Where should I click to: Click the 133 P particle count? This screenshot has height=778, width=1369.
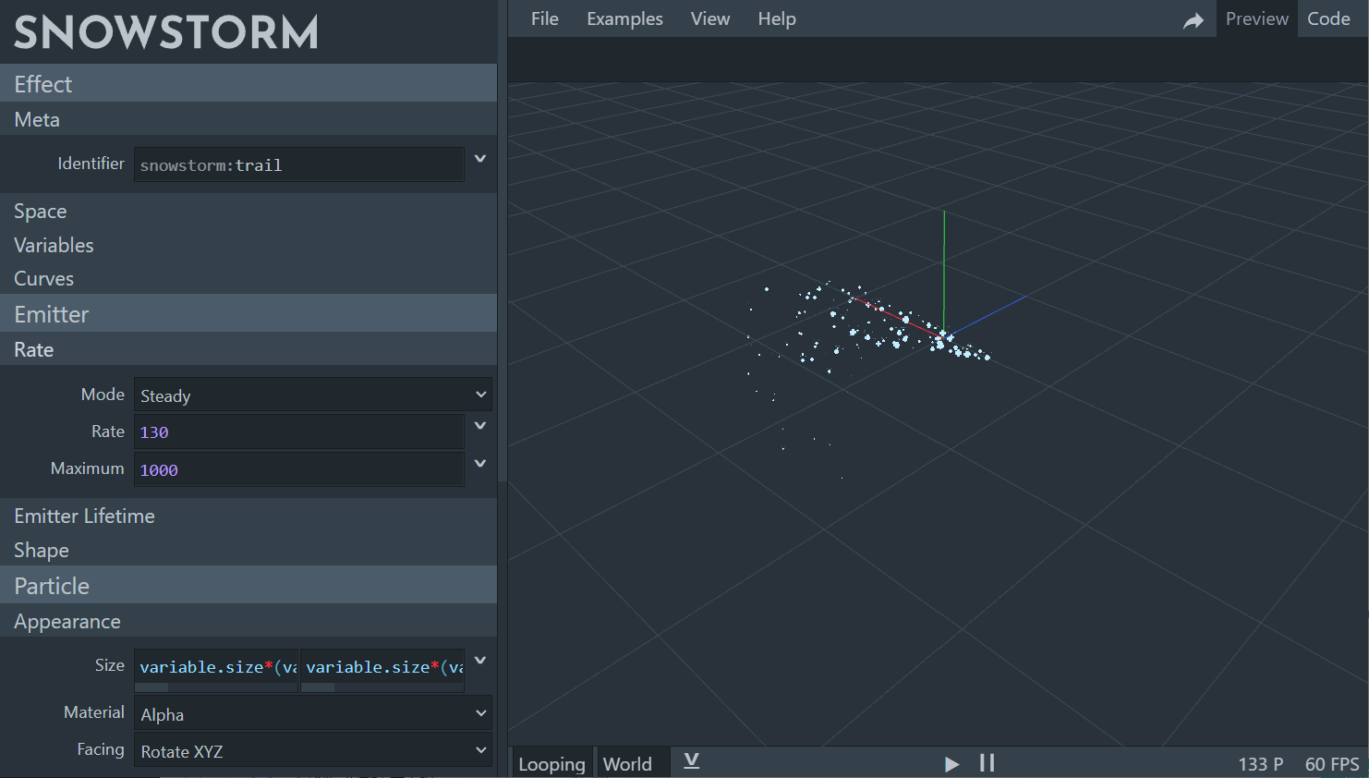pyautogui.click(x=1261, y=764)
